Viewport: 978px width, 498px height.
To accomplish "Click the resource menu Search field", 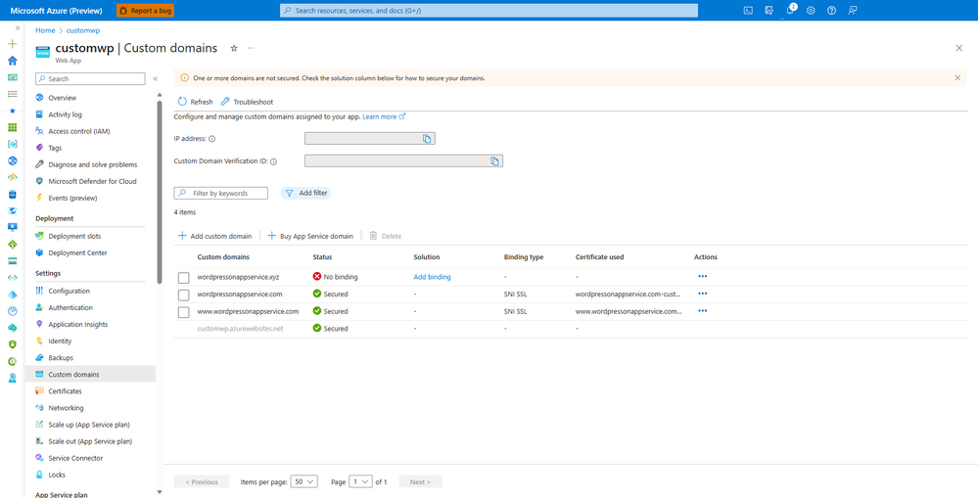I will (90, 79).
